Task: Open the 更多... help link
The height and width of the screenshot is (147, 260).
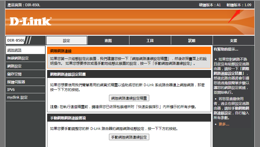Action: (224, 124)
